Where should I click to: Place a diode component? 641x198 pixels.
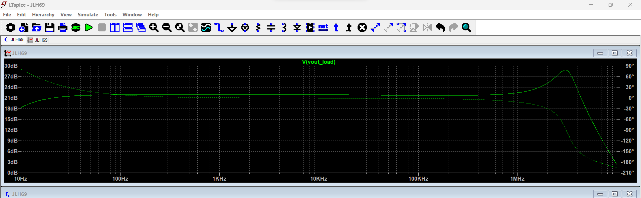click(x=297, y=27)
